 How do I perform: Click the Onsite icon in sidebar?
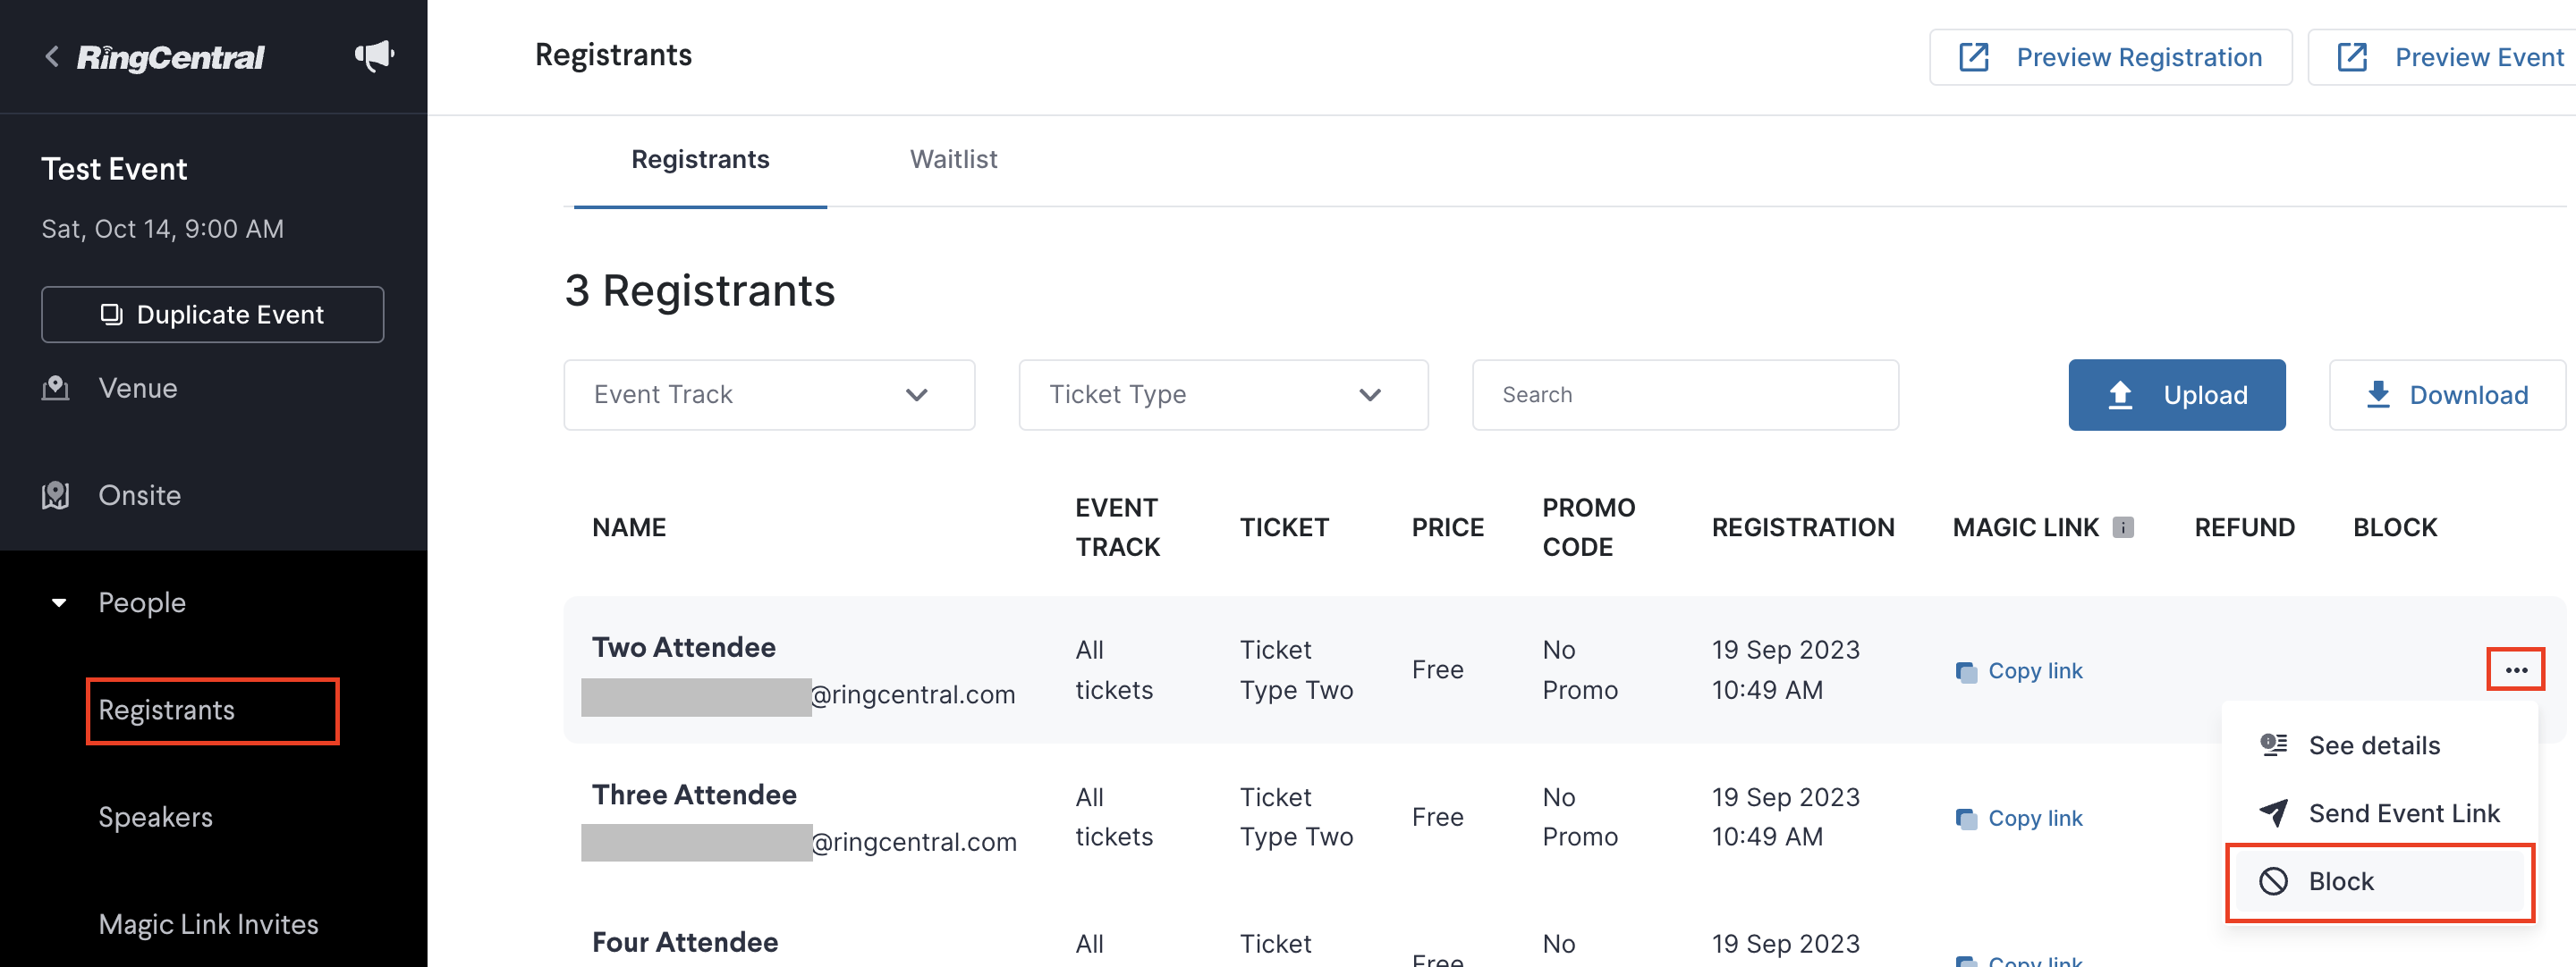(x=56, y=495)
